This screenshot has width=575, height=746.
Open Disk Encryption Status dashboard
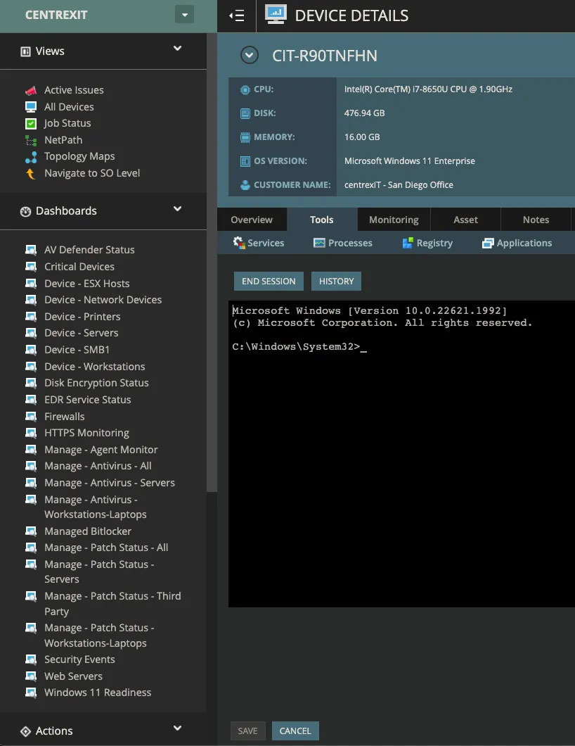pyautogui.click(x=96, y=383)
